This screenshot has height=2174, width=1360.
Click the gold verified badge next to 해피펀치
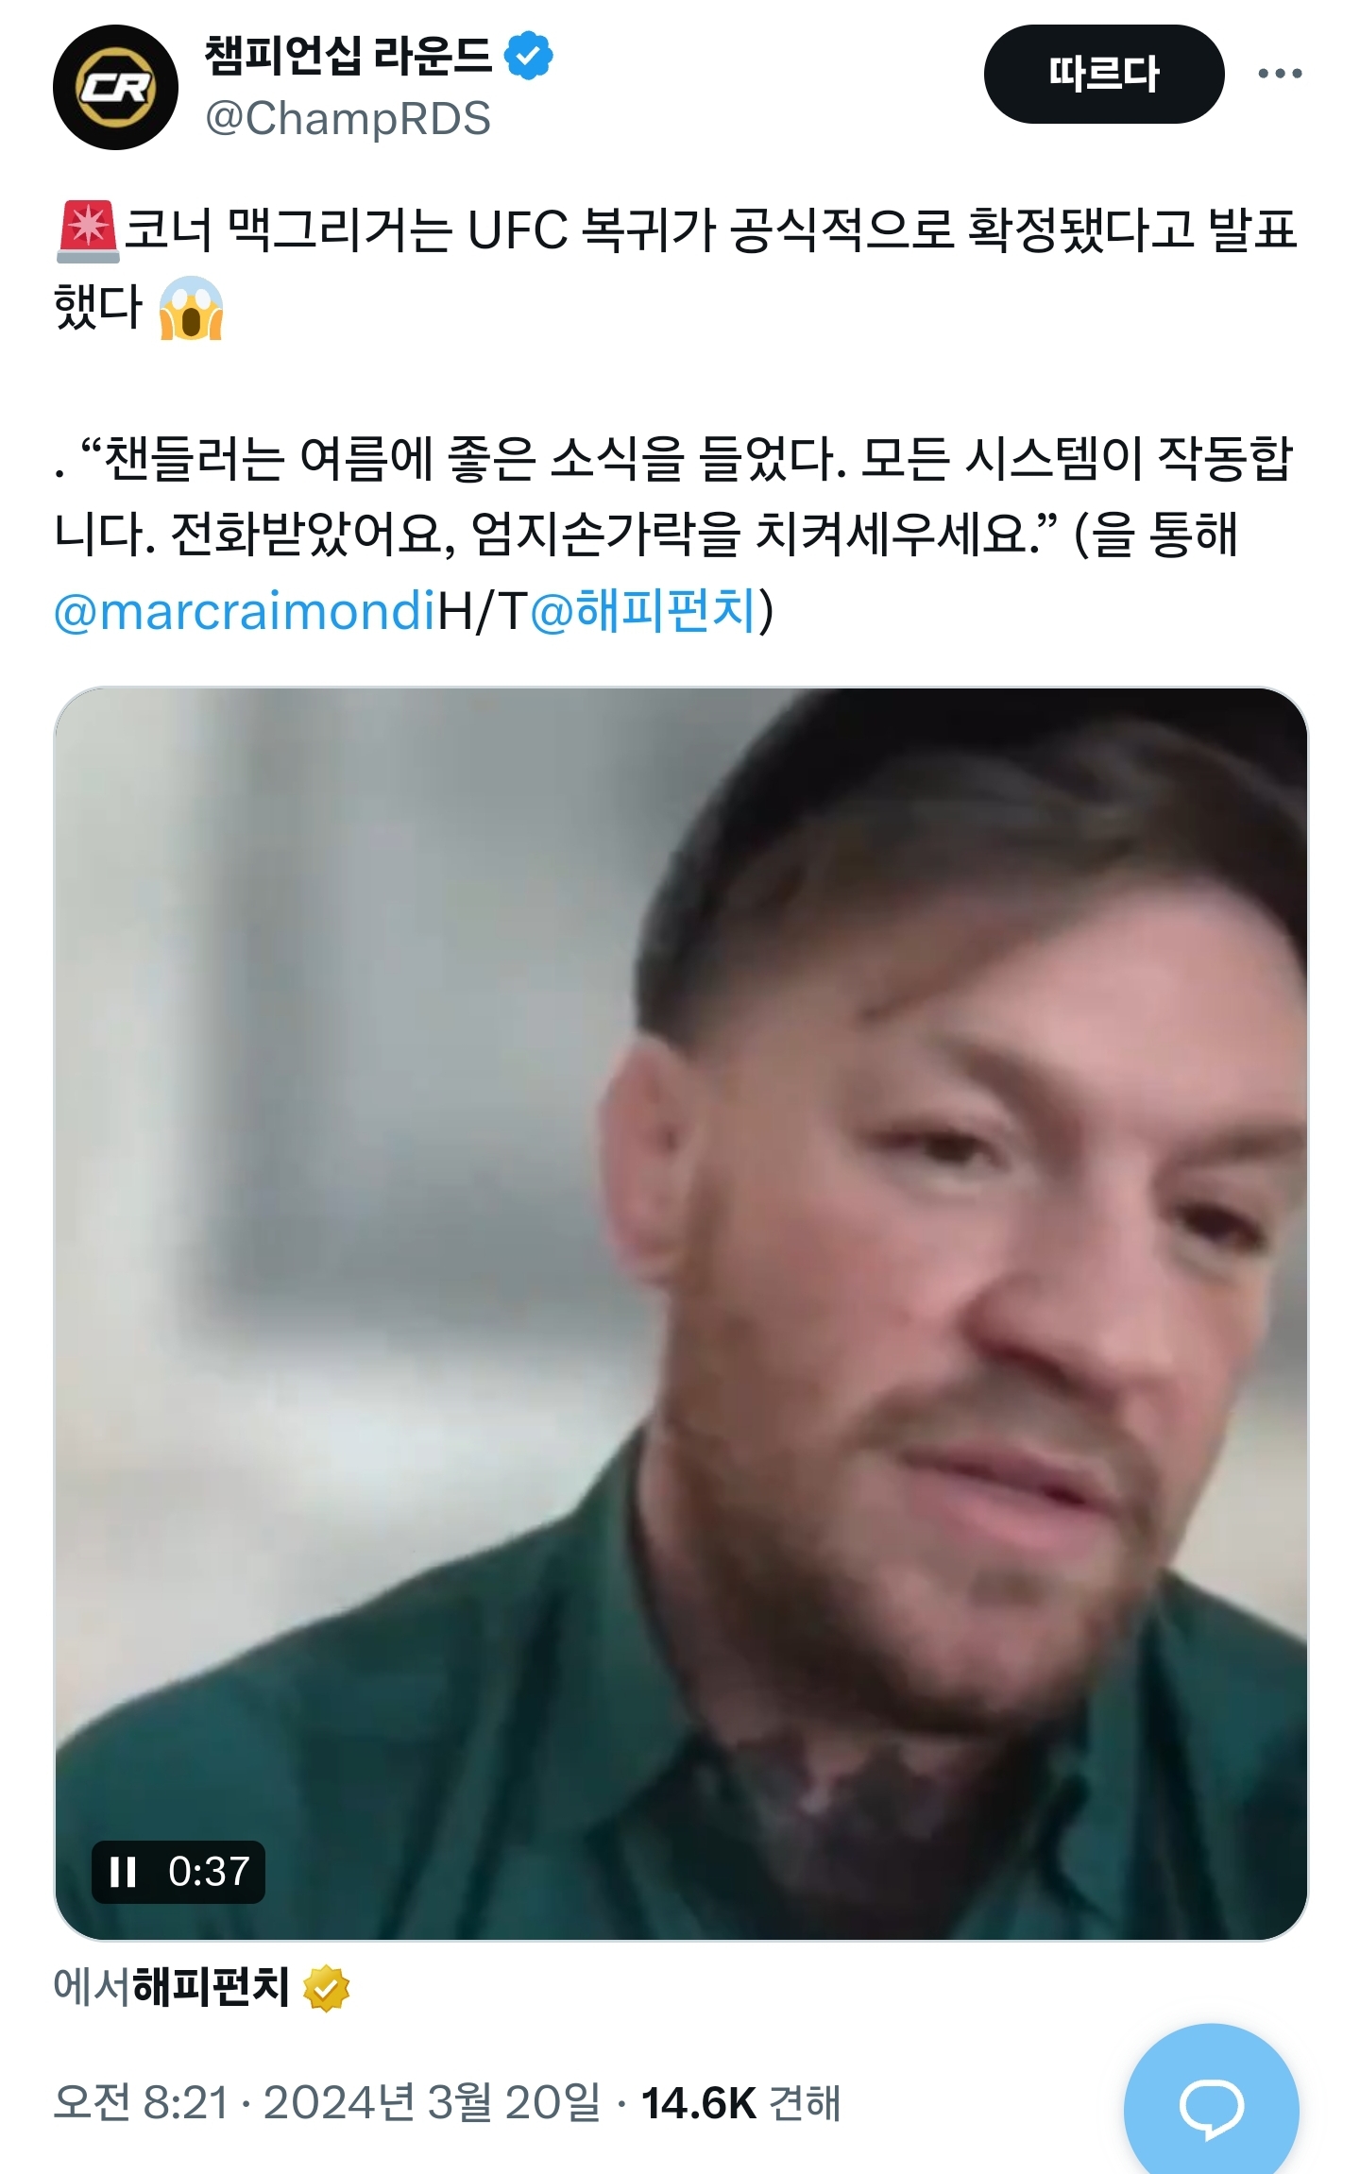click(326, 1988)
